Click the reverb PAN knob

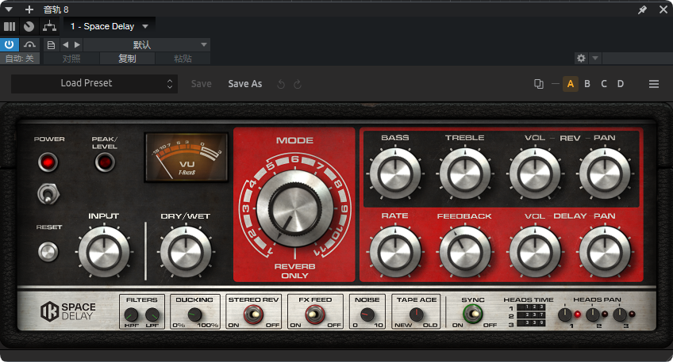[x=605, y=173]
